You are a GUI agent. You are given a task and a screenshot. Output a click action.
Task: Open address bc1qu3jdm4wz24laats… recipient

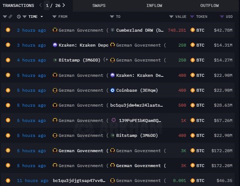(137, 105)
